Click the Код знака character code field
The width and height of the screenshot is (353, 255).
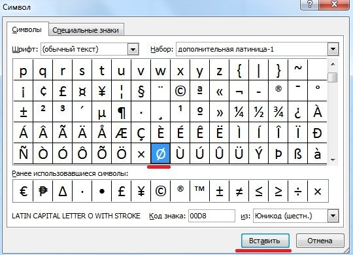[212, 216]
